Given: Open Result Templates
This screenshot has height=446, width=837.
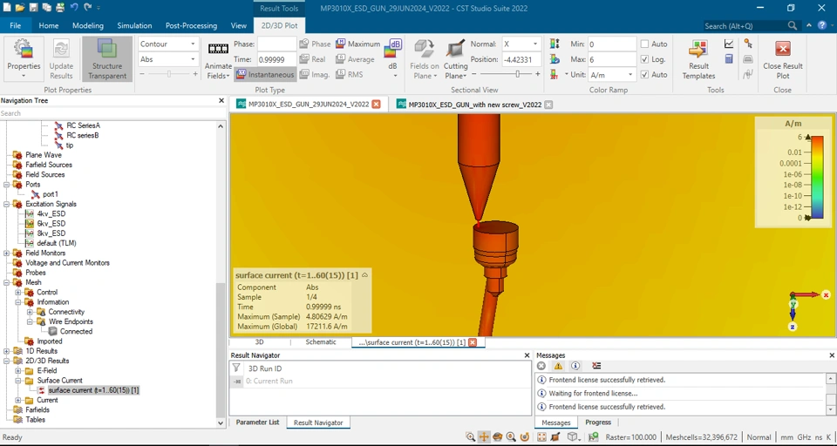Looking at the screenshot, I should [x=698, y=58].
